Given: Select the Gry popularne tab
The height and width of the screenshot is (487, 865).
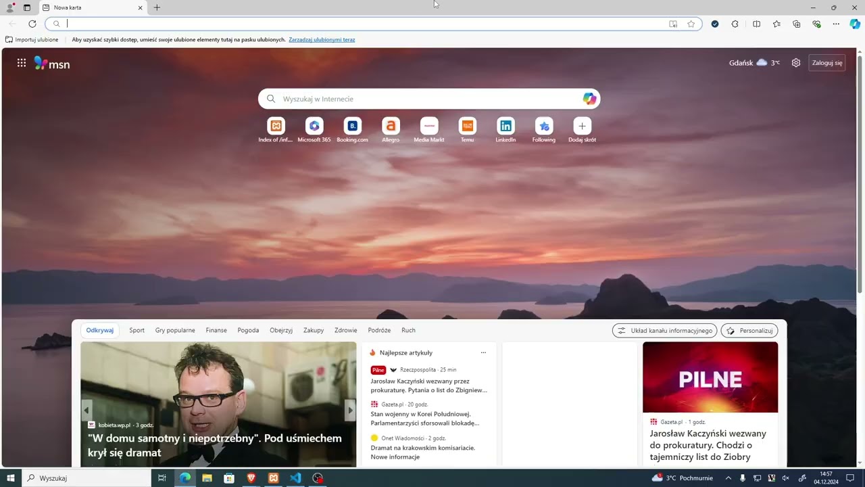Looking at the screenshot, I should click(175, 330).
